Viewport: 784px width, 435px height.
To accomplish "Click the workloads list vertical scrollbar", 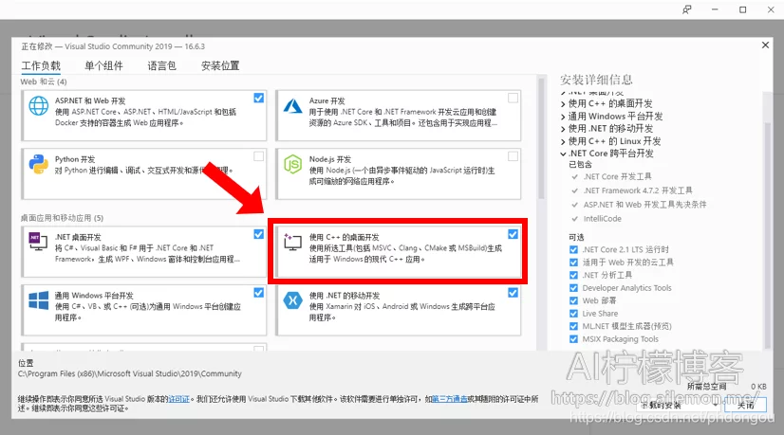I will click(541, 140).
